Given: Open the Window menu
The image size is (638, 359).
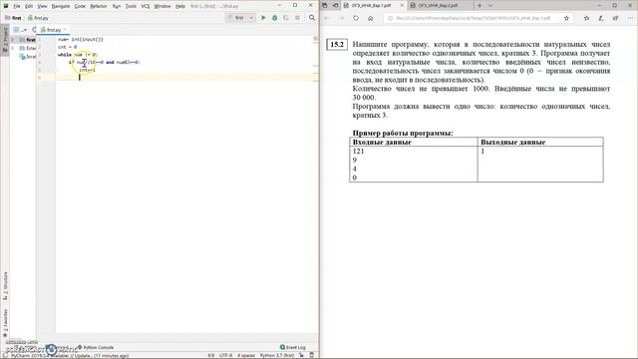Looking at the screenshot, I should (162, 6).
